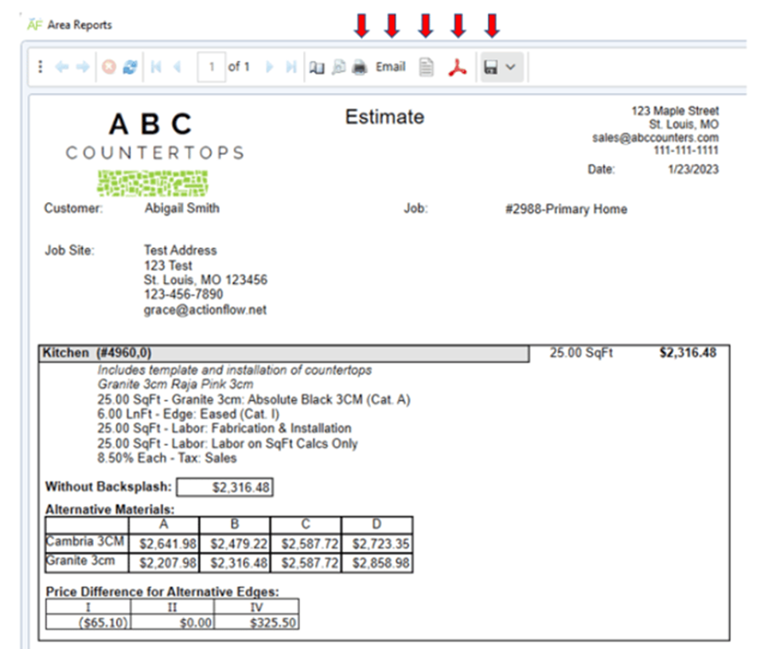Click the Without Backsplash price box
This screenshot has height=649, width=776.
(224, 488)
